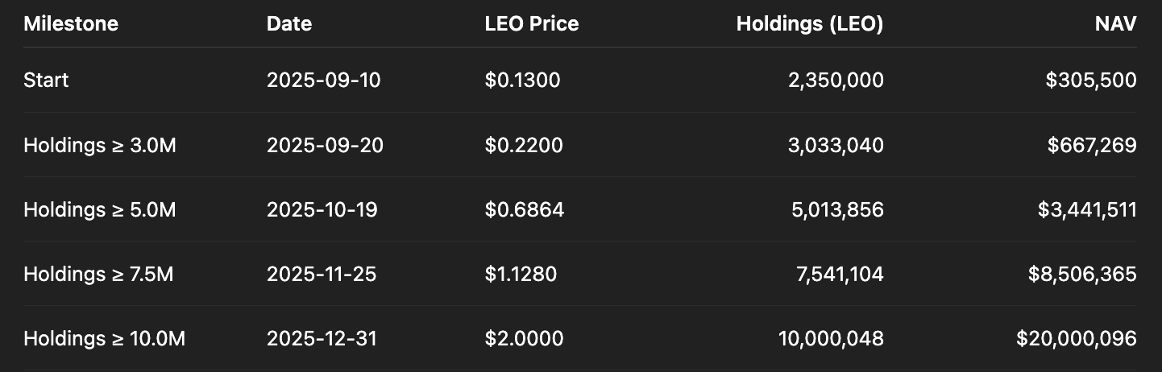1162x372 pixels.
Task: Select the Holdings ≥ 5.0M milestone cell
Action: (100, 210)
